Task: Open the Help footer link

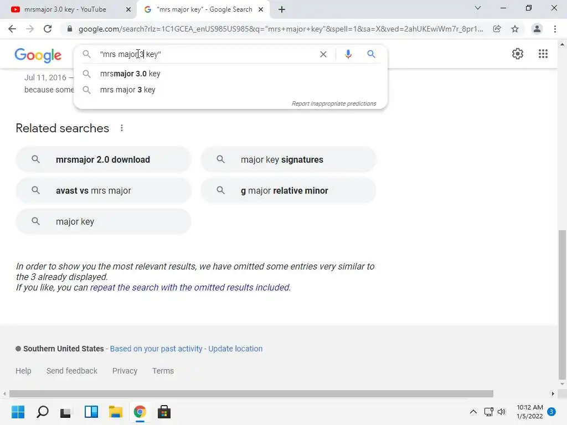Action: (23, 371)
